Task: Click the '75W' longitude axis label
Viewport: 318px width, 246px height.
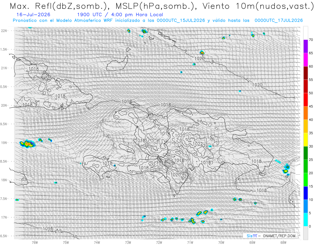Action: (x=66, y=242)
